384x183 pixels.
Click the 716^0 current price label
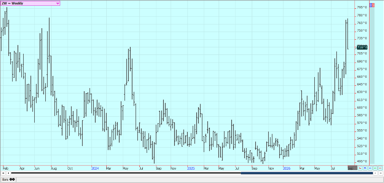pyautogui.click(x=362, y=47)
